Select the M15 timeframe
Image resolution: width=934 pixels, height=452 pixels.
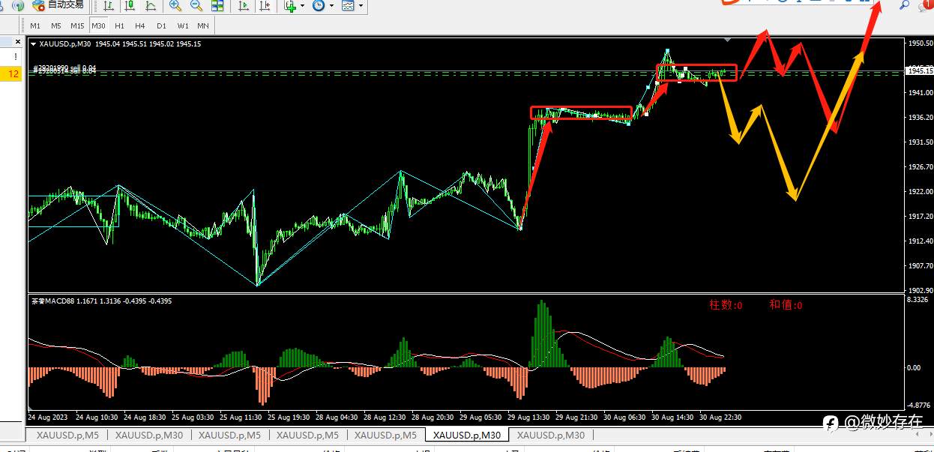point(77,25)
